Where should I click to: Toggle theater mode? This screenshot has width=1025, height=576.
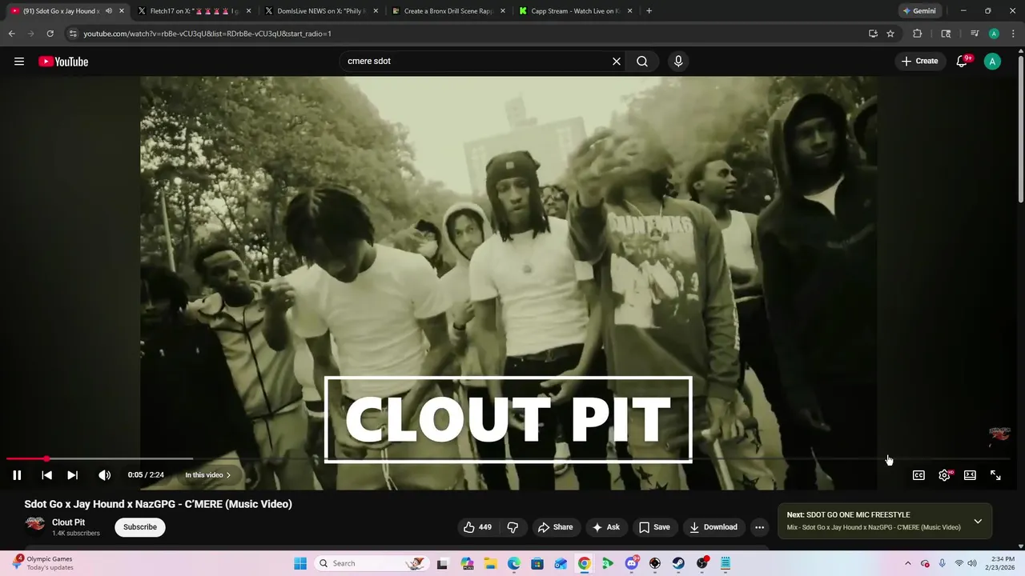tap(970, 475)
